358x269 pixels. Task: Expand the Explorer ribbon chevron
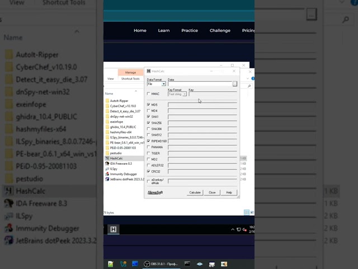tap(248, 78)
